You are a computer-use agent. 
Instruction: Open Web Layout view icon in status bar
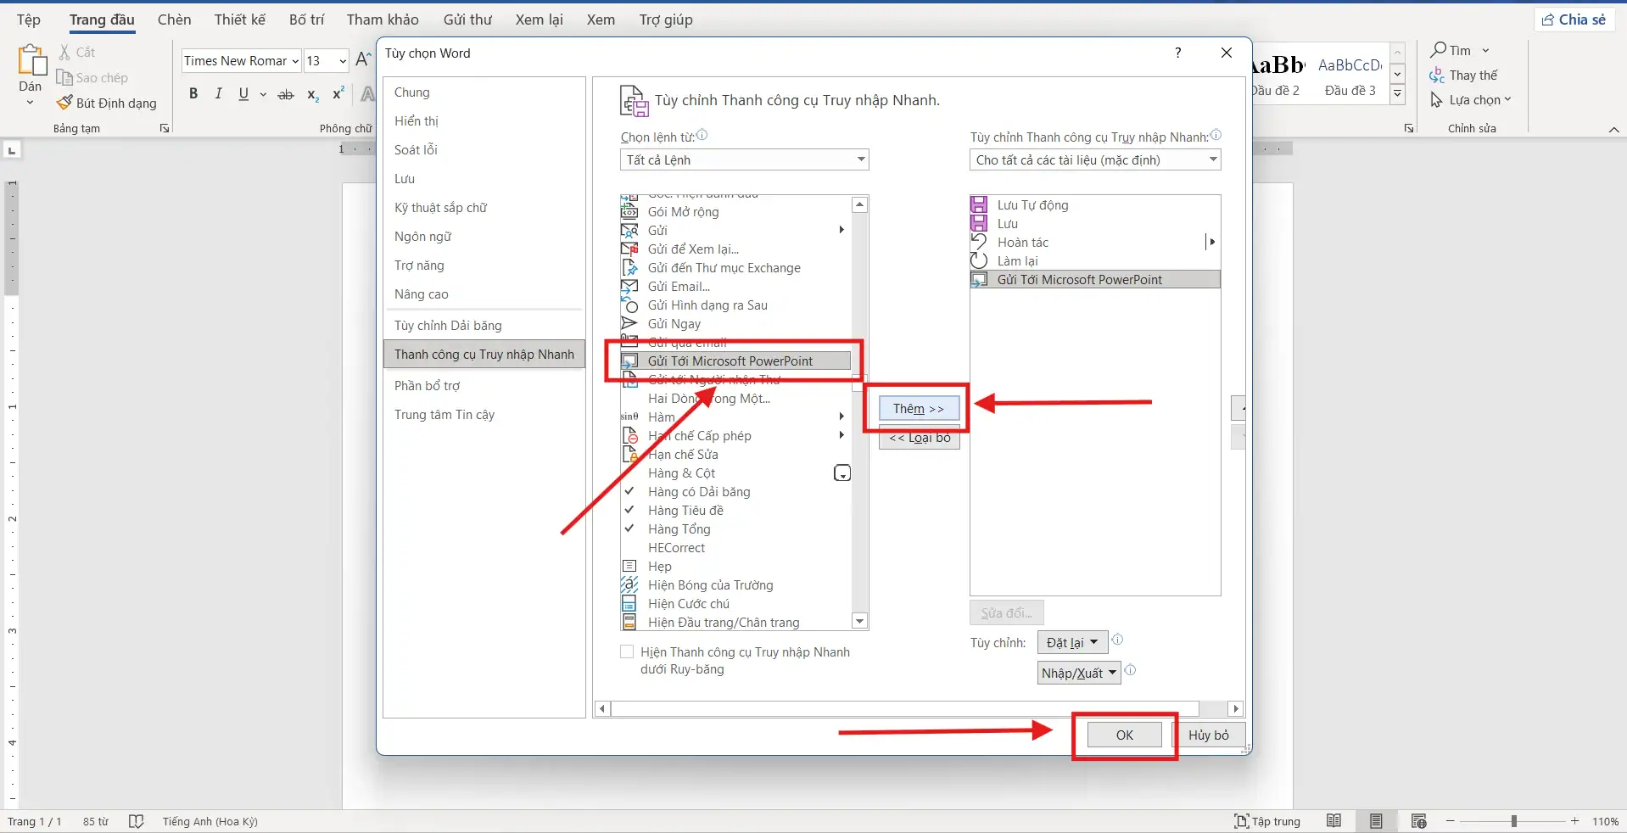(1418, 821)
